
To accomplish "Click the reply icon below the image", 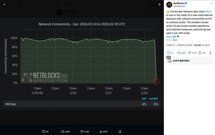I will [44, 132].
